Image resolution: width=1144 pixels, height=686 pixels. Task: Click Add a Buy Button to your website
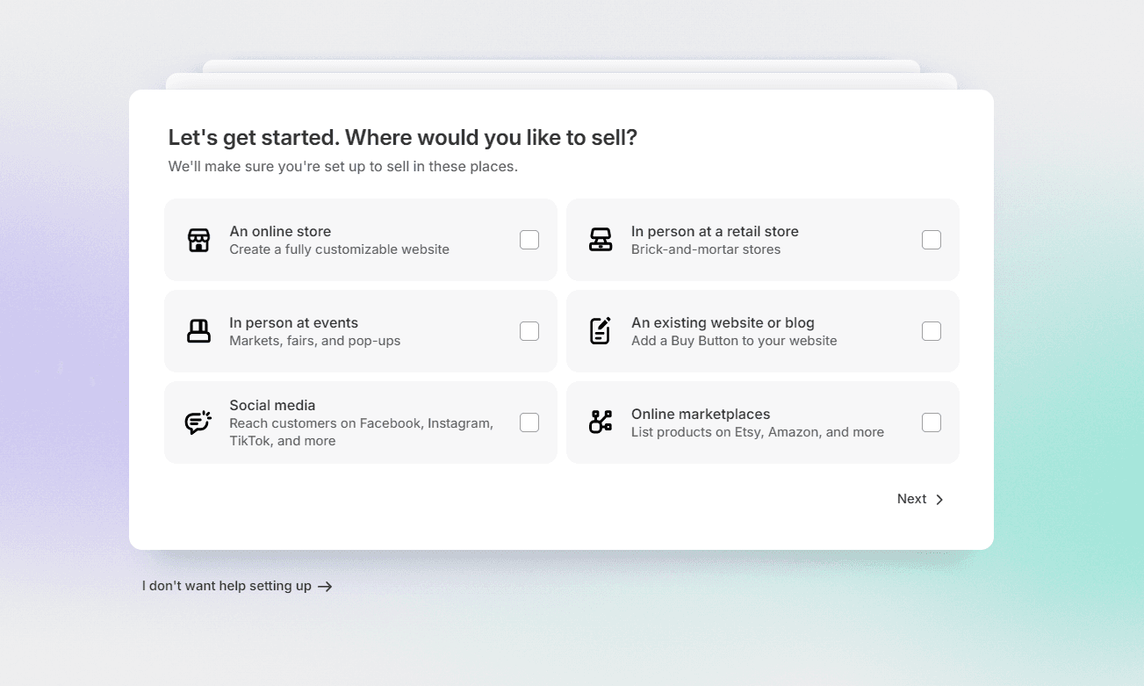pos(734,341)
